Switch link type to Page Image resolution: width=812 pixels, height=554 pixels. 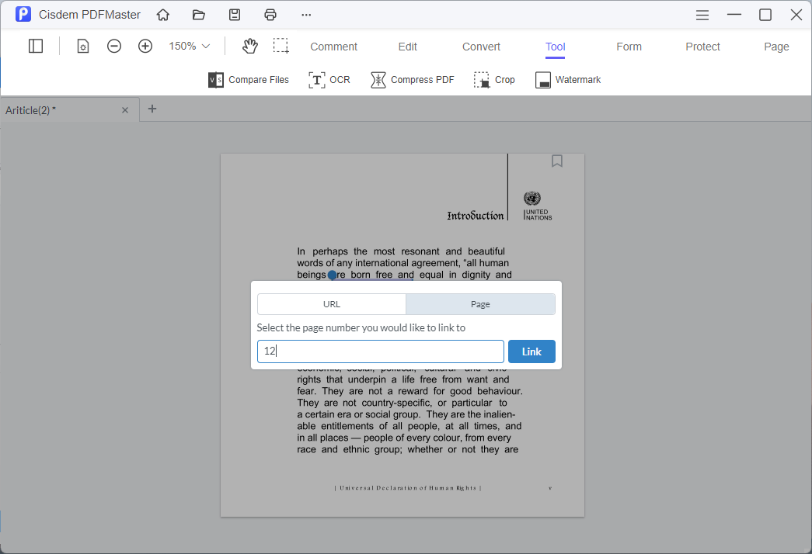[x=480, y=304]
